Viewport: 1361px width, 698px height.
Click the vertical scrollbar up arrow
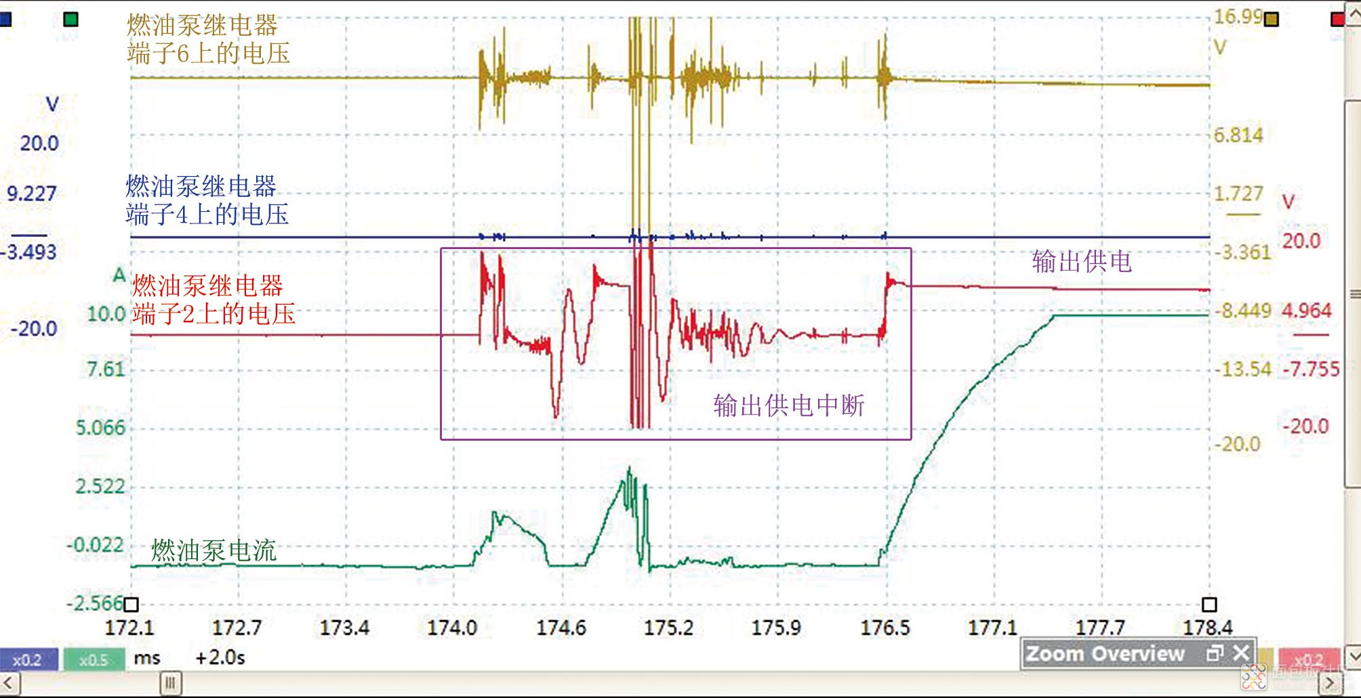tap(1353, 14)
